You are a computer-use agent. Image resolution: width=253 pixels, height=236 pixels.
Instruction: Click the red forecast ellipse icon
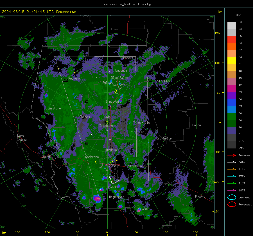[232, 204]
